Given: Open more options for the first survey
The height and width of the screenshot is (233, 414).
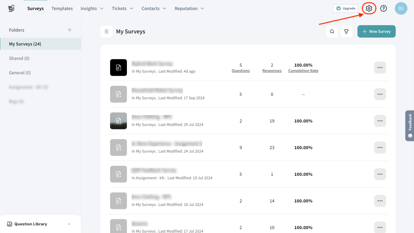Looking at the screenshot, I should coord(380,68).
